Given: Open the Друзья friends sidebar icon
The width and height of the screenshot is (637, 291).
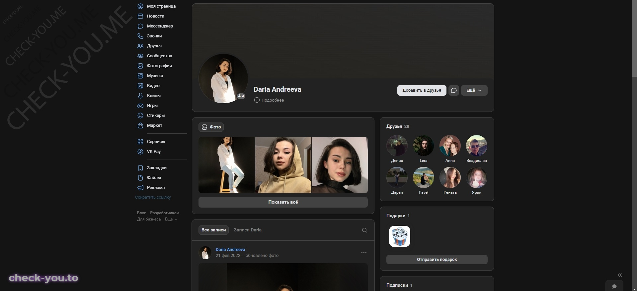Looking at the screenshot, I should point(140,46).
